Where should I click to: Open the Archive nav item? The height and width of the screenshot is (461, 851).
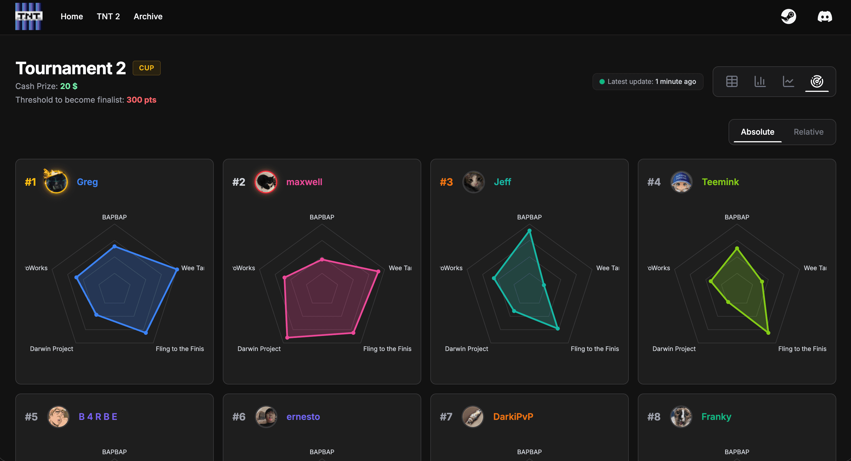click(x=148, y=16)
